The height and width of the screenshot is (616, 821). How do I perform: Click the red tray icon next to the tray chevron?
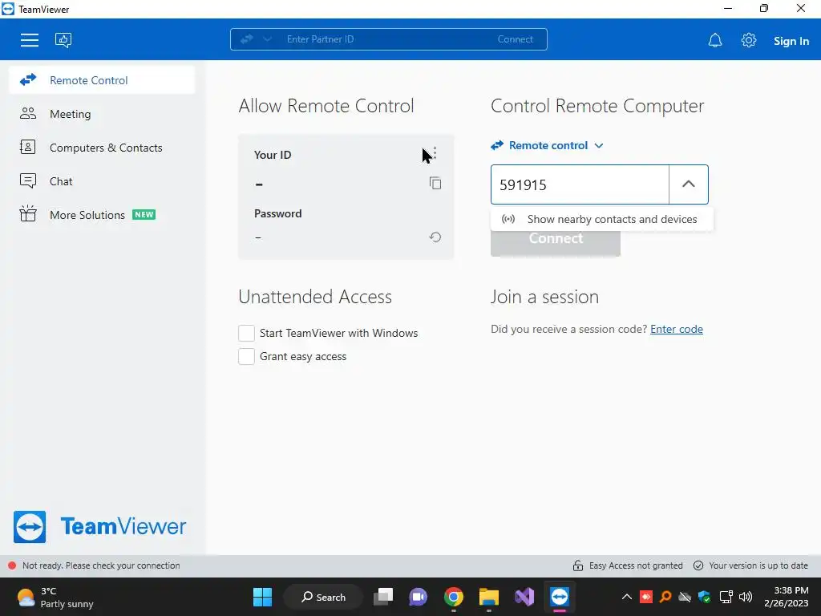pyautogui.click(x=646, y=597)
